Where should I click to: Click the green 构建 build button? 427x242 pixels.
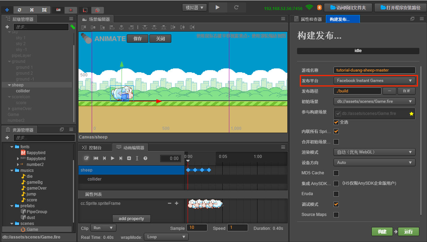tap(382, 232)
